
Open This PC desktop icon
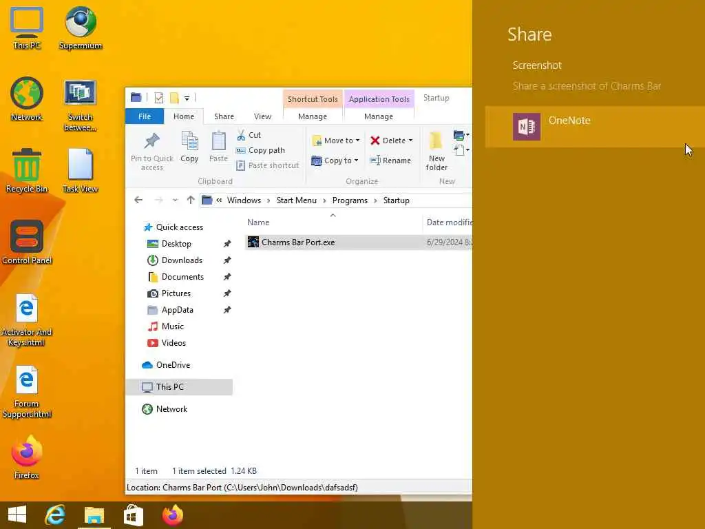coord(27,28)
